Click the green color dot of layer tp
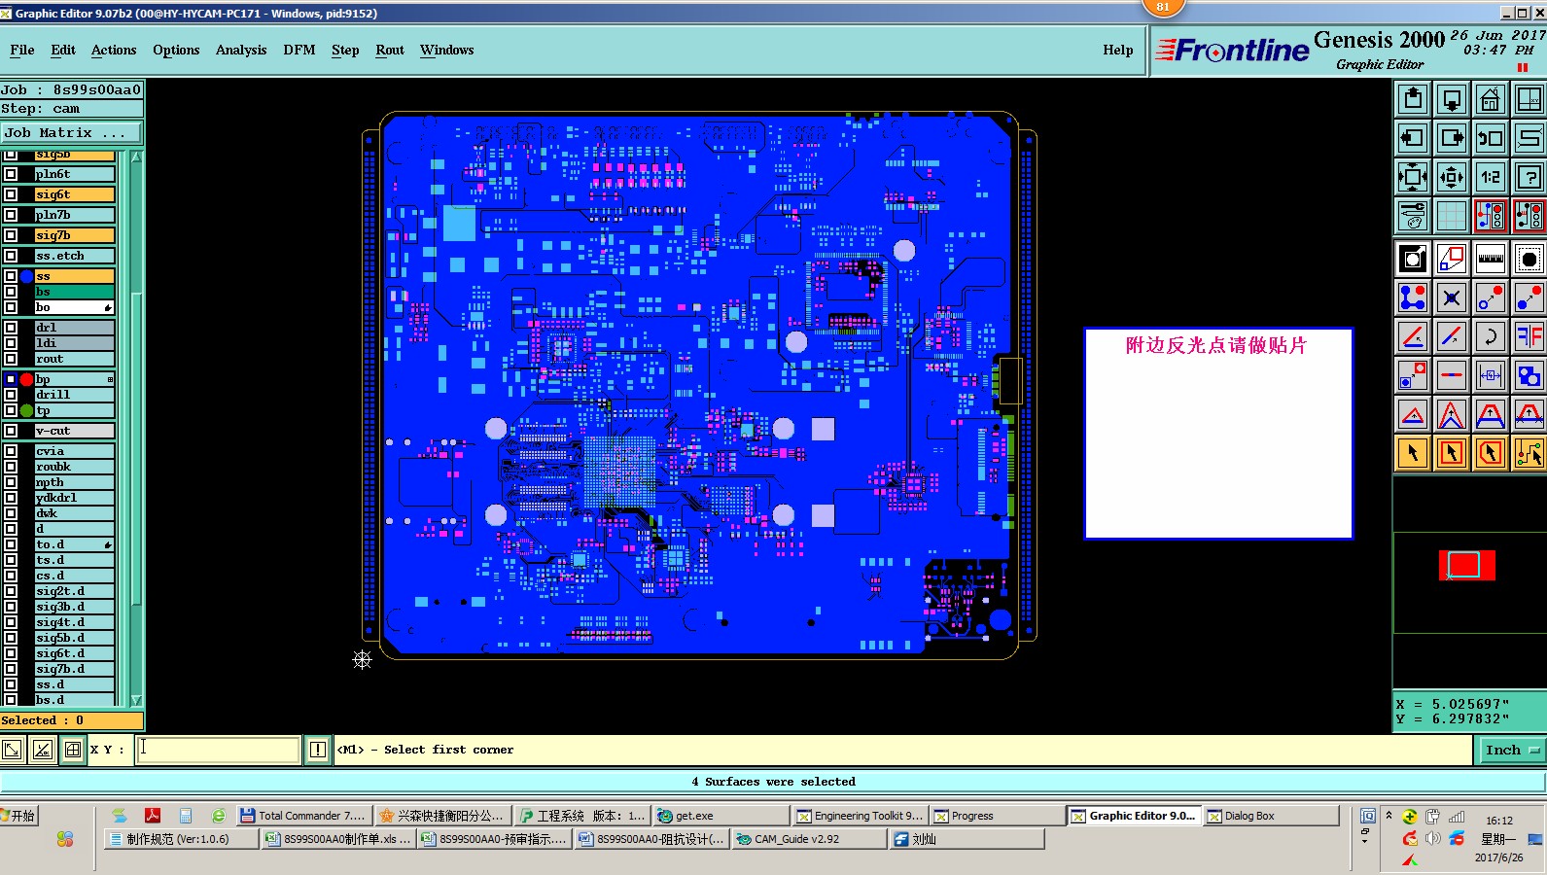The width and height of the screenshot is (1547, 875). pyautogui.click(x=26, y=410)
